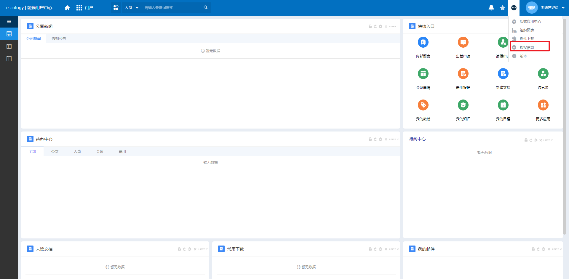The image size is (569, 279).
Task: Switch to 公司新闻 tab
Action: (x=33, y=39)
